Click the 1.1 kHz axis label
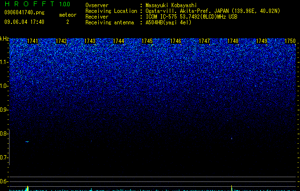300x191 pixels. (4, 62)
